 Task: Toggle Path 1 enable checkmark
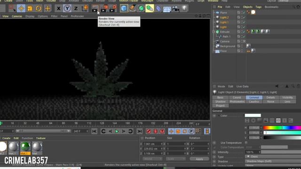(x=244, y=37)
